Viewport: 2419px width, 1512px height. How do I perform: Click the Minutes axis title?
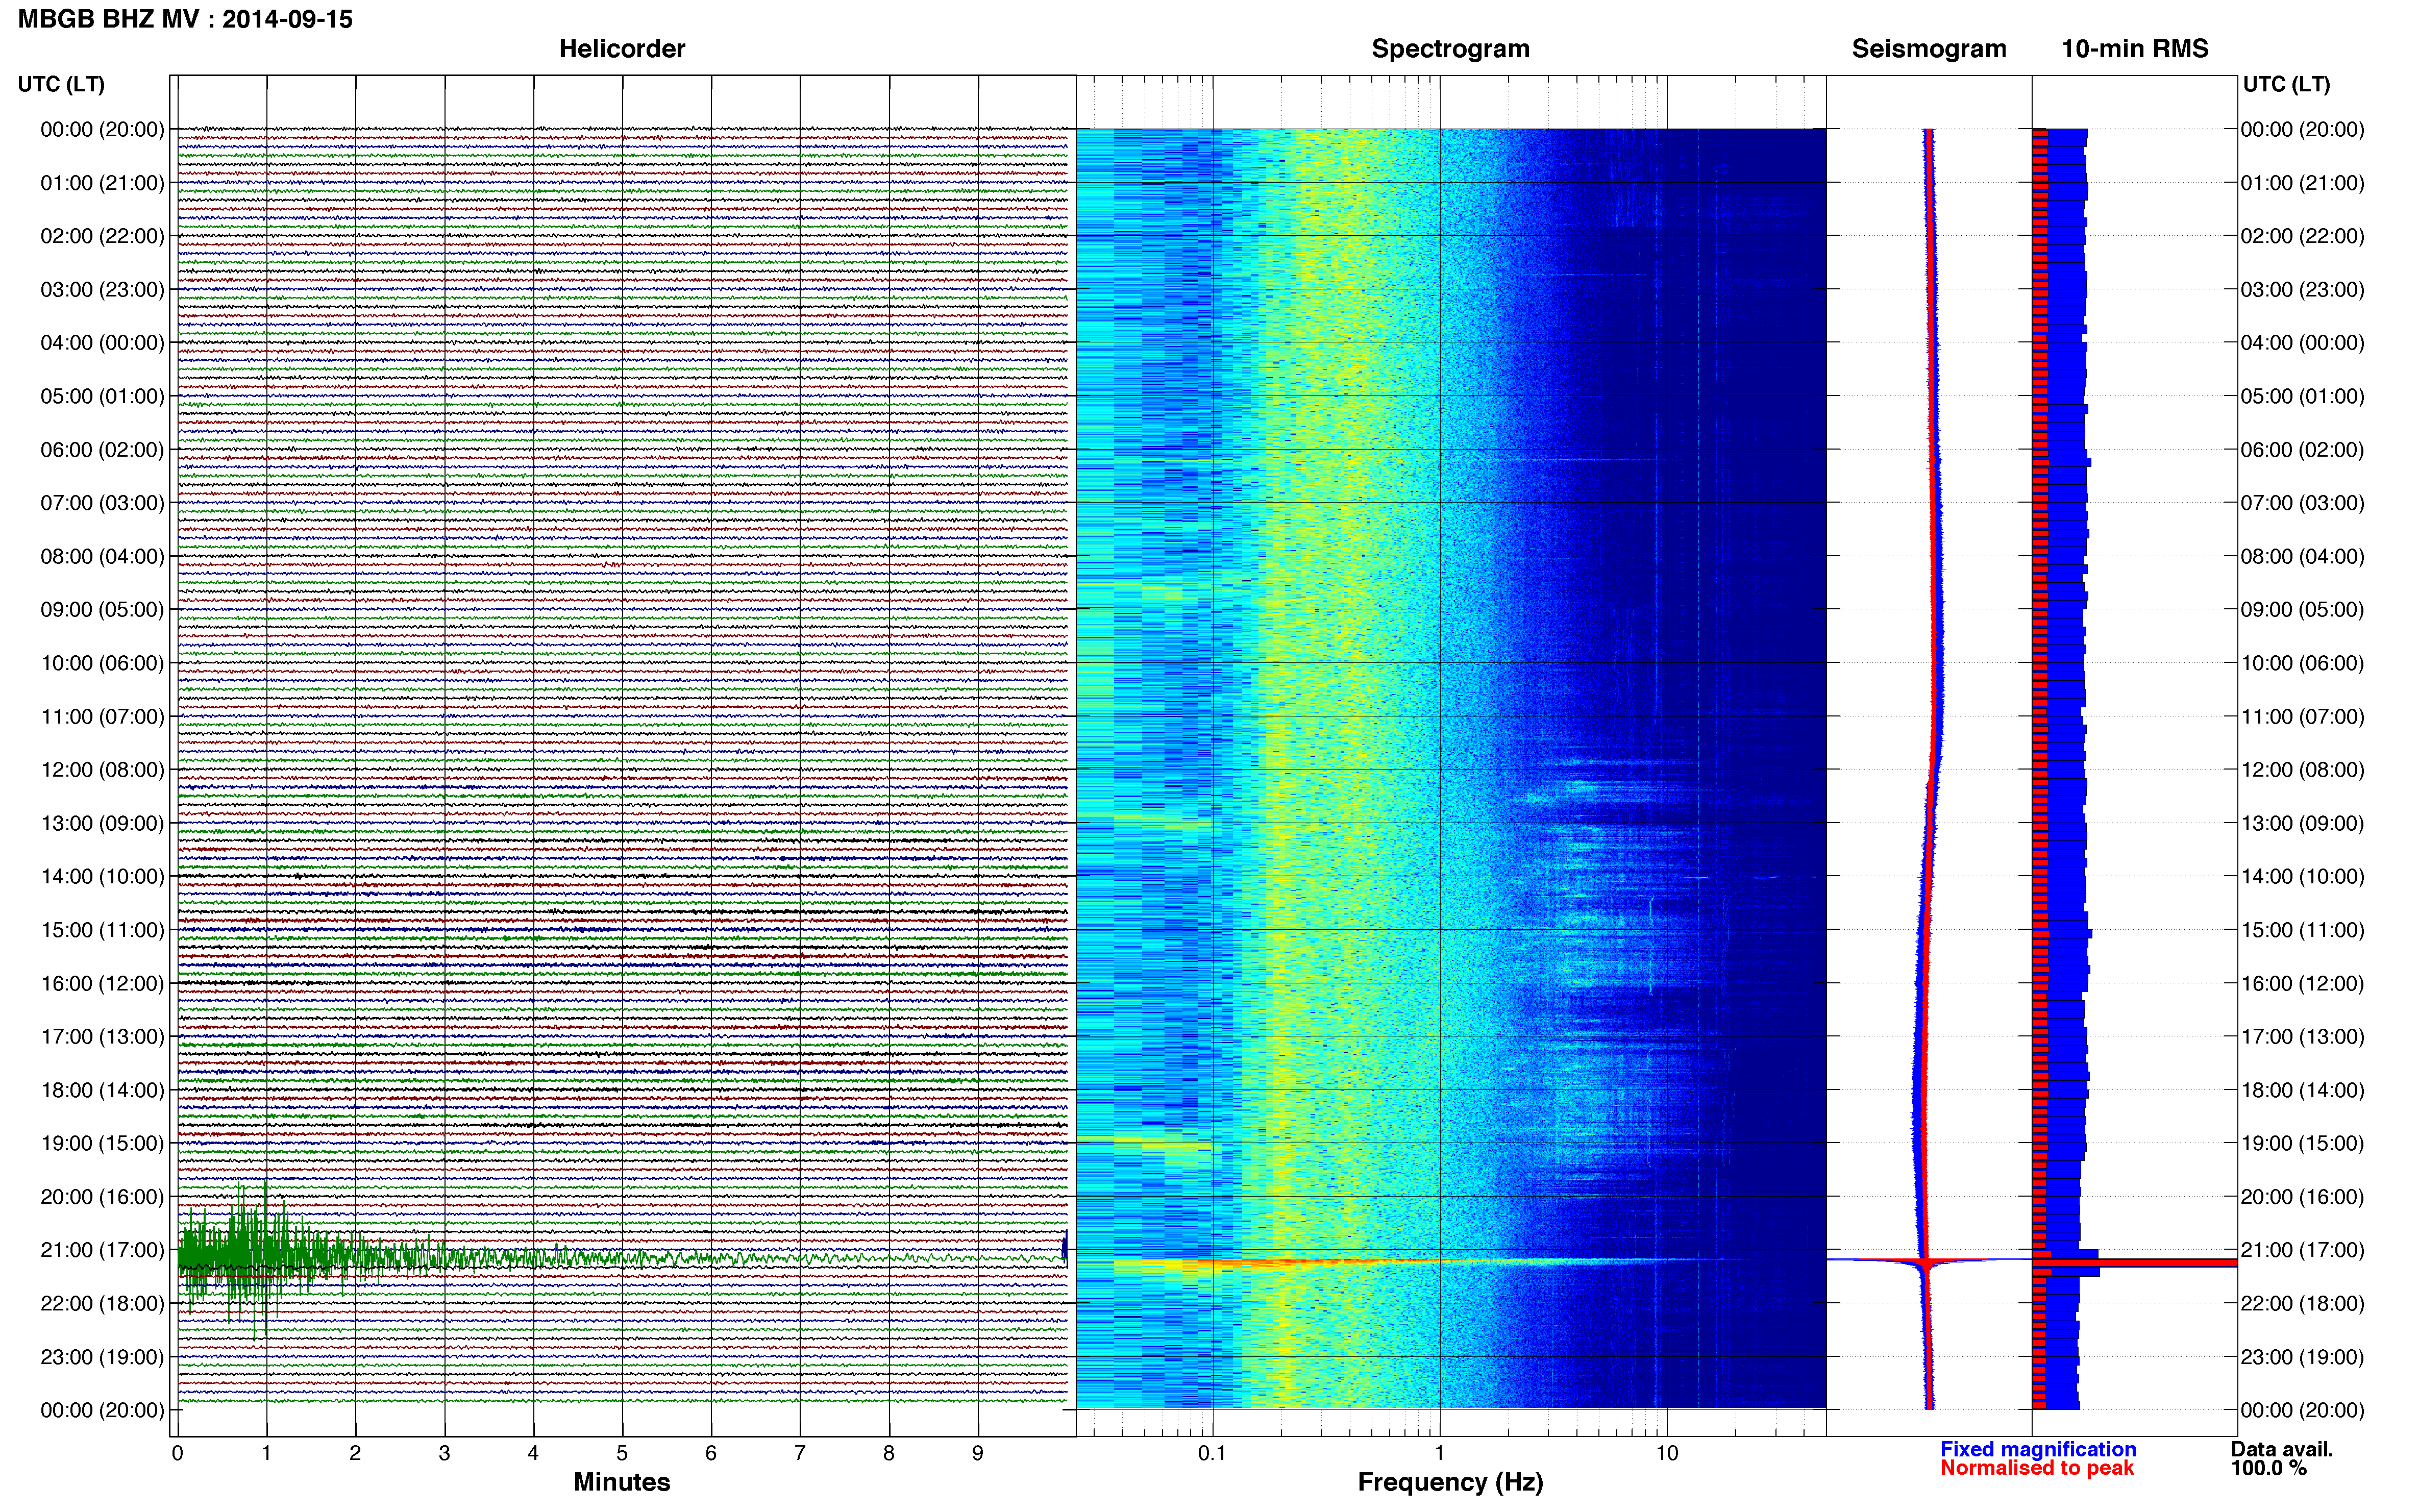(622, 1482)
